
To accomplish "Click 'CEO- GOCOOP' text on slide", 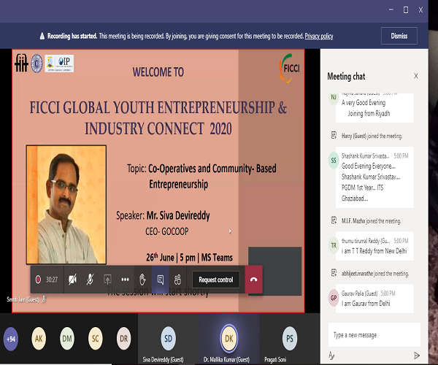I will point(166,231).
